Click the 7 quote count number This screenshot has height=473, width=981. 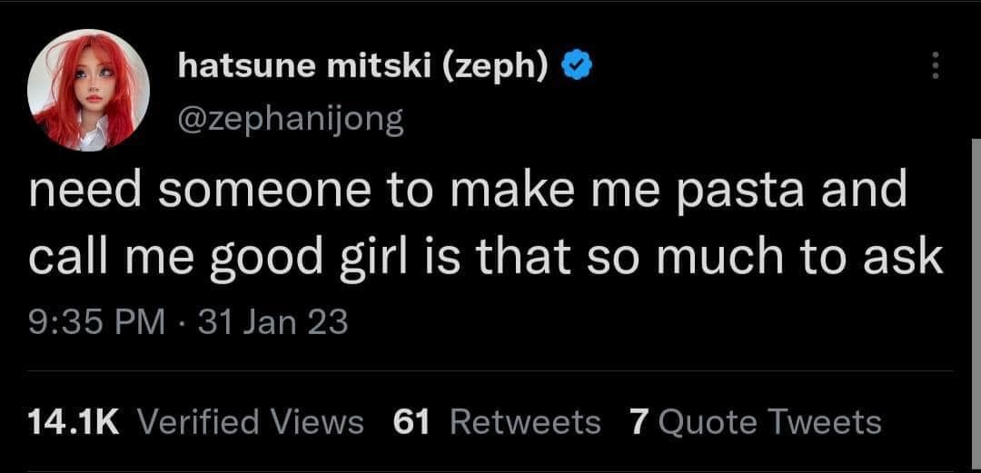coord(638,421)
